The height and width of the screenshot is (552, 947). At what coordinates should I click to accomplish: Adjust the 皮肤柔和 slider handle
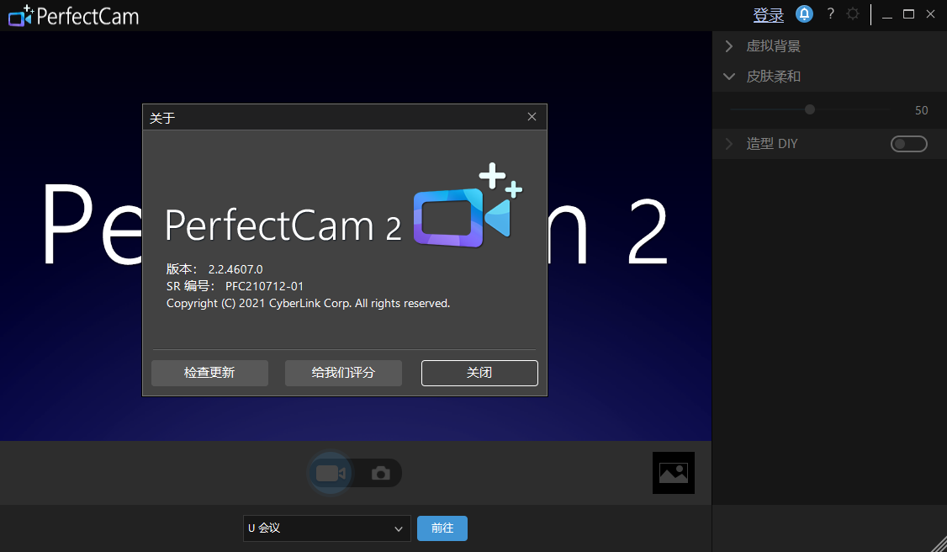[810, 109]
